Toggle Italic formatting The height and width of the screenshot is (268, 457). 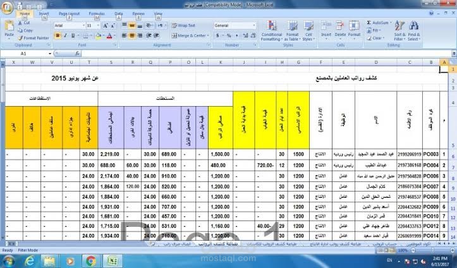[65, 36]
